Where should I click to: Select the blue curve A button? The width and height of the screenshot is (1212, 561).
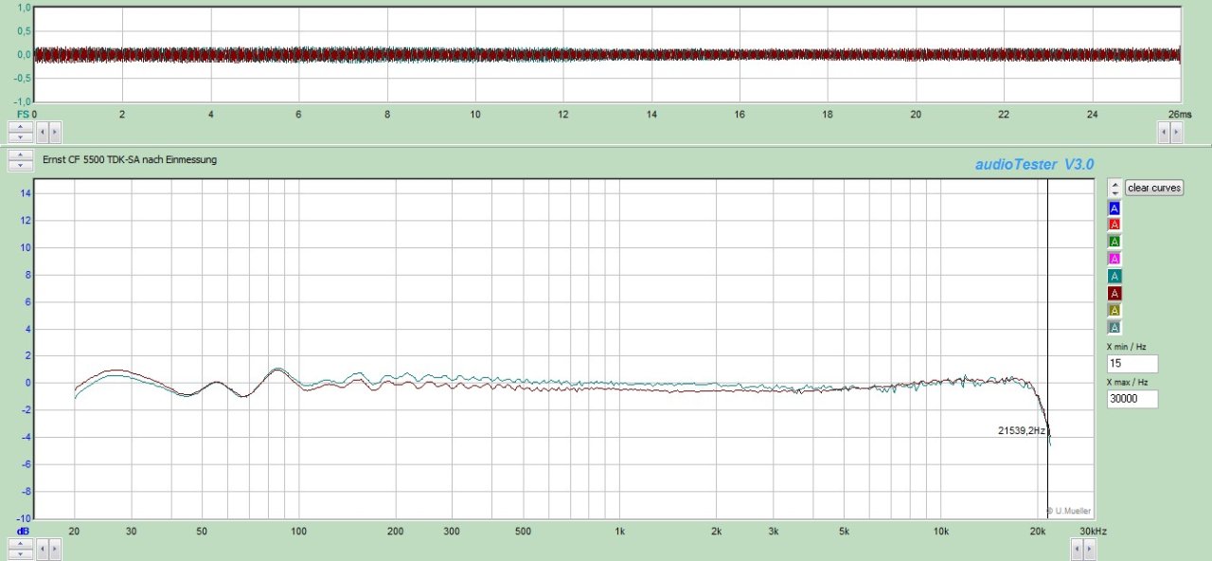pyautogui.click(x=1114, y=208)
